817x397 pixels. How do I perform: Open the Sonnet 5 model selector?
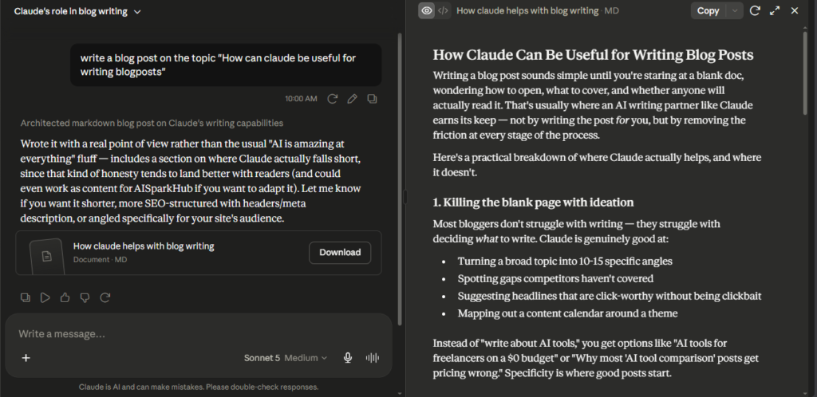tap(262, 358)
